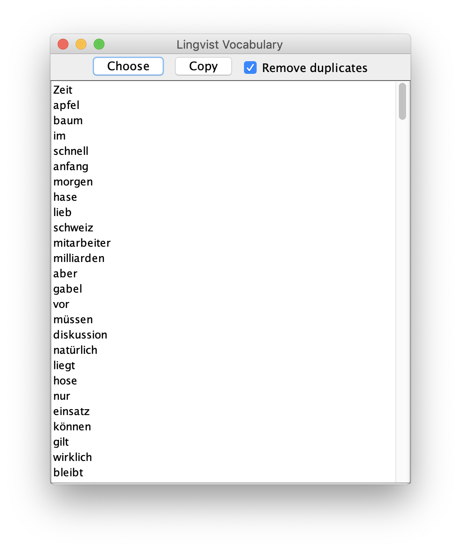The width and height of the screenshot is (461, 551).
Task: Click the Choose button
Action: click(x=128, y=66)
